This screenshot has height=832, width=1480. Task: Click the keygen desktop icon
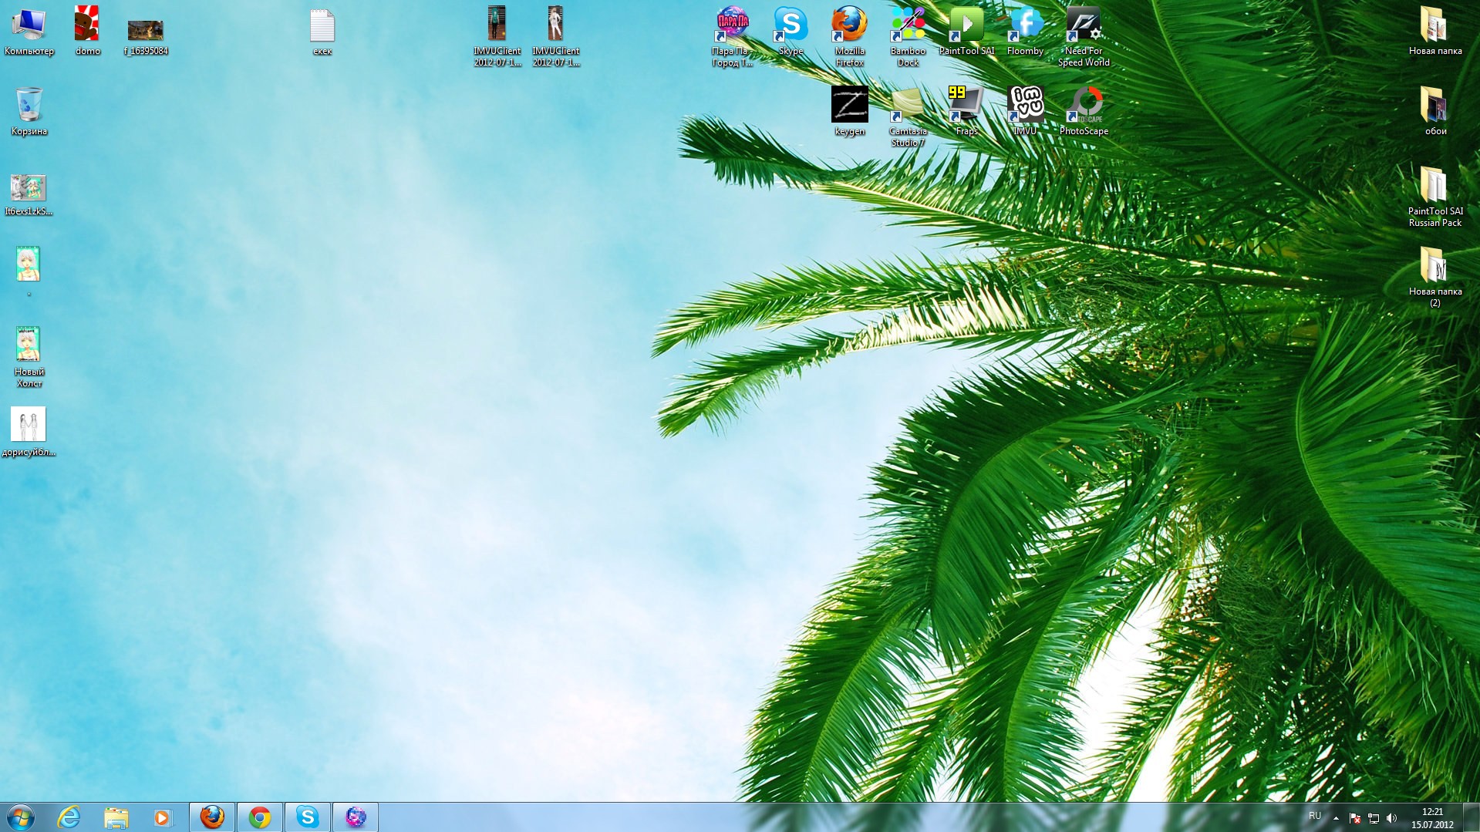click(x=849, y=112)
